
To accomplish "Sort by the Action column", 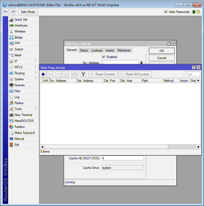I will click(185, 81).
